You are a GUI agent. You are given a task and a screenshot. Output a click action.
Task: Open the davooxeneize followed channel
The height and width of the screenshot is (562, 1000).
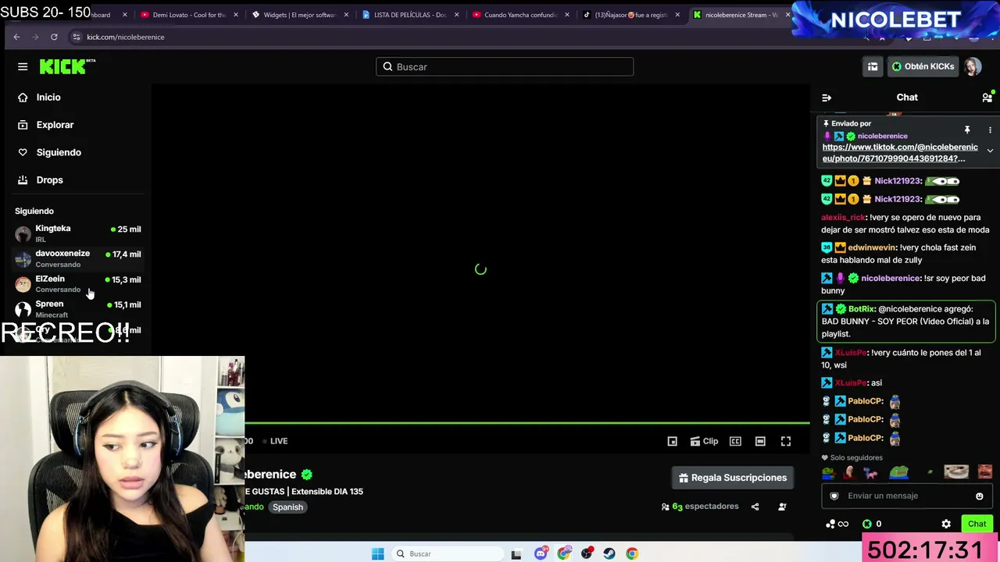tap(77, 258)
